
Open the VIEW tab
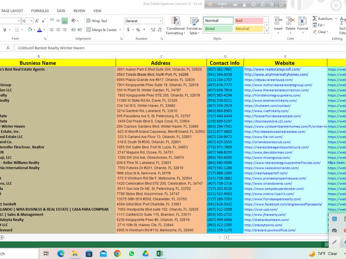click(97, 11)
